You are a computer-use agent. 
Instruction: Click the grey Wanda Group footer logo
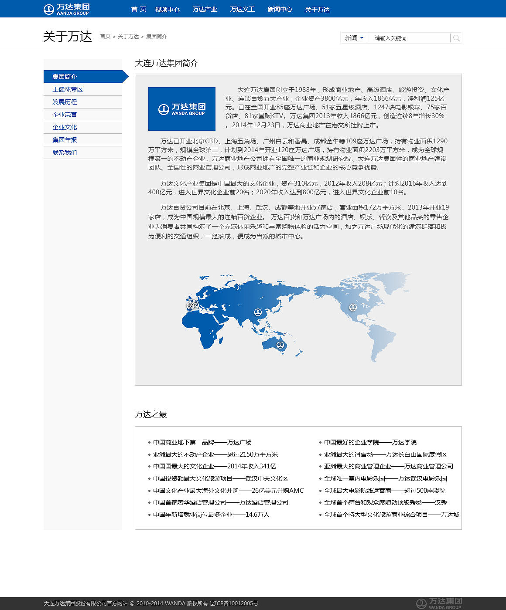(x=439, y=603)
